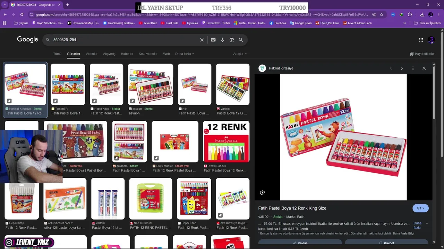Screen dimensions: 444x249
Task: Open the first-row Vartabı Pastel Boya 12 Li thumbnail
Action: coord(233,84)
